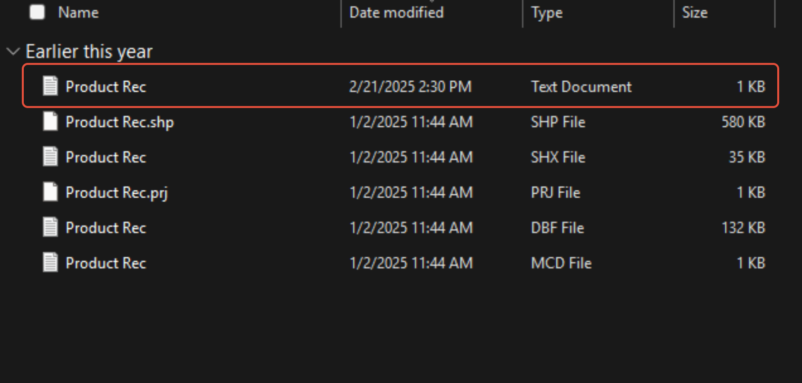Click the 580 KB size value
This screenshot has width=802, height=383.
point(743,122)
